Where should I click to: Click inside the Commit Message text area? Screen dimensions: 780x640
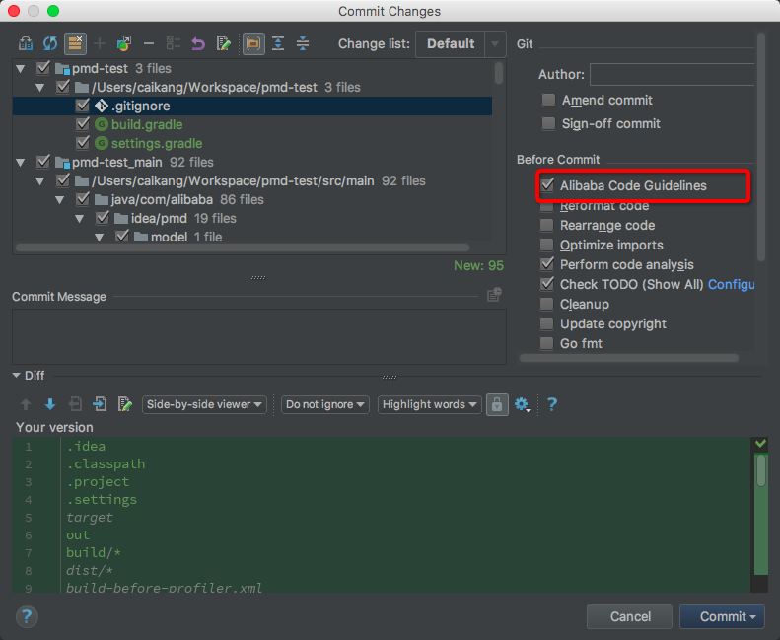(x=256, y=335)
